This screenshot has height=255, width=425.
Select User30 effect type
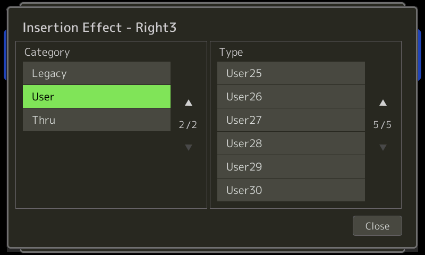pyautogui.click(x=291, y=190)
